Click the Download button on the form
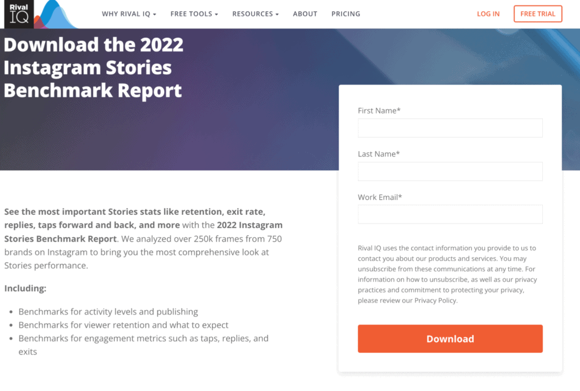Viewport: 580px width, 391px height. pos(450,338)
